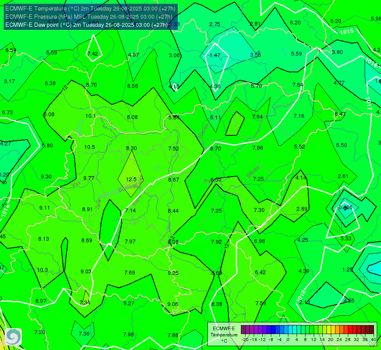Viewport: 381px width, 350px height.
Task: Click the 5.50 map value
Action: (341, 145)
